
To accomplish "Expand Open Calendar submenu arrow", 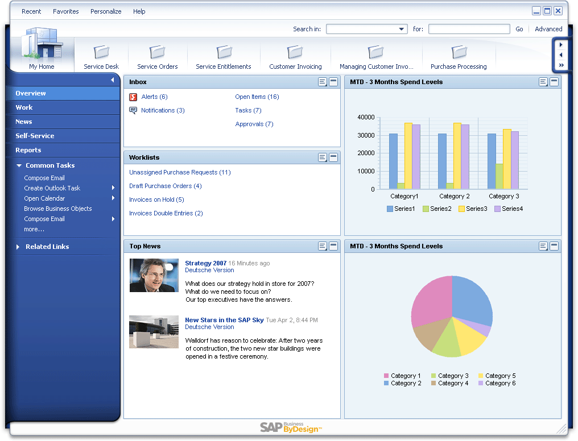I will point(113,198).
